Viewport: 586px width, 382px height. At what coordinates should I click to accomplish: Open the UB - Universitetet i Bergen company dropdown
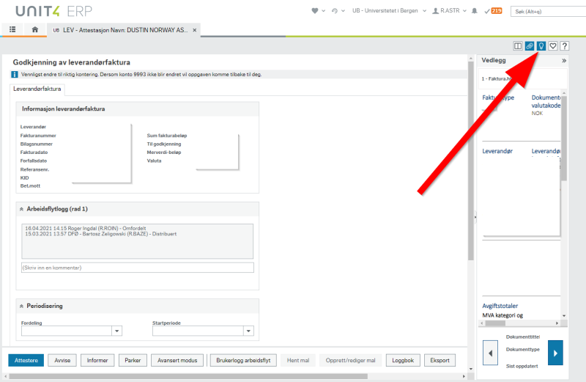(x=389, y=11)
